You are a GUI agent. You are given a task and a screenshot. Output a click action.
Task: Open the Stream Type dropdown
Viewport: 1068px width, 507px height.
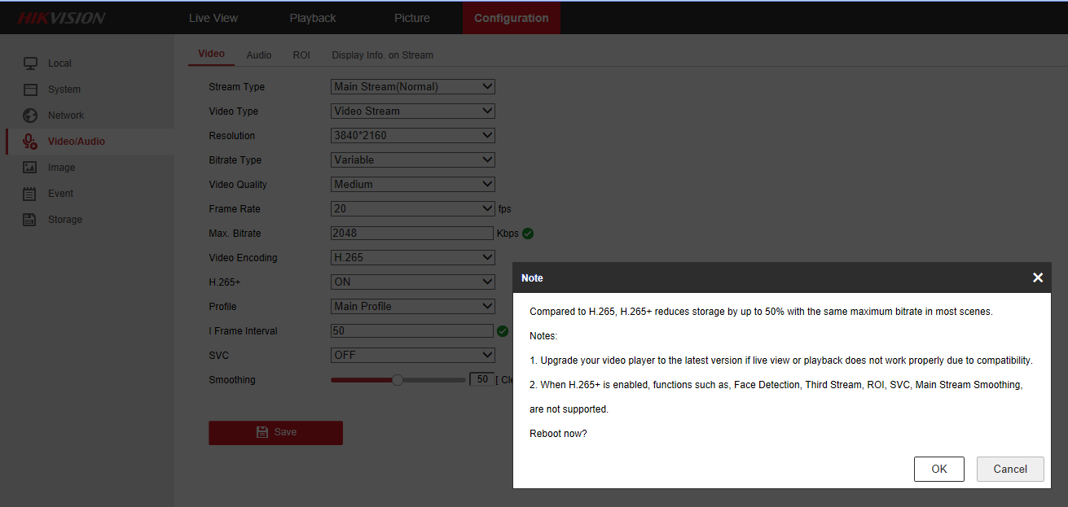[412, 86]
